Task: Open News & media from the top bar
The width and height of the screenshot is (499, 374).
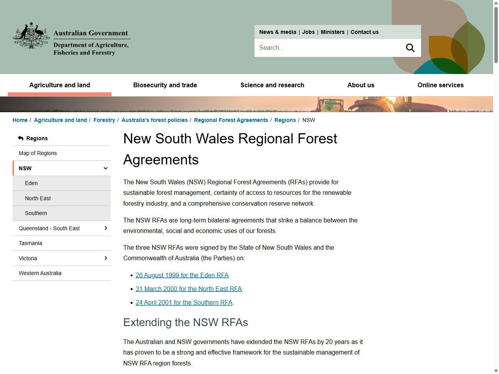Action: 278,32
